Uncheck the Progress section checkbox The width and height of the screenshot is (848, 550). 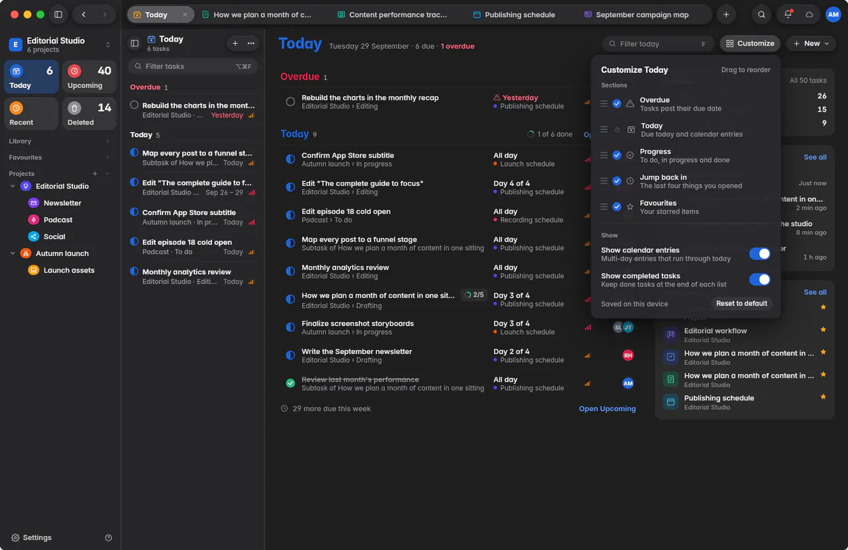click(x=617, y=156)
